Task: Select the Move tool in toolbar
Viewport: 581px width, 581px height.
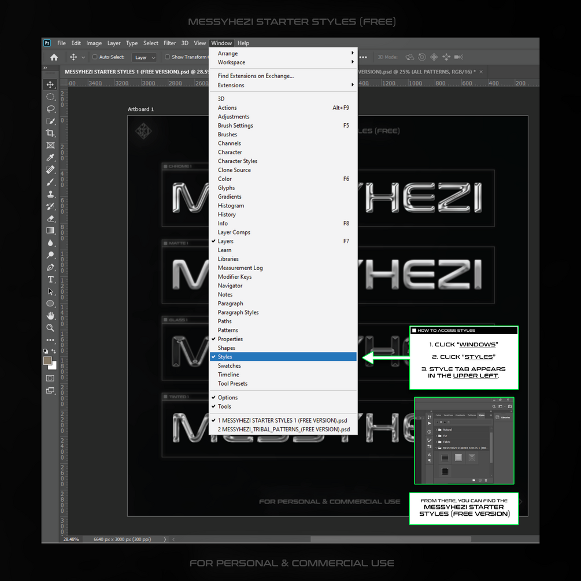Action: [x=50, y=84]
